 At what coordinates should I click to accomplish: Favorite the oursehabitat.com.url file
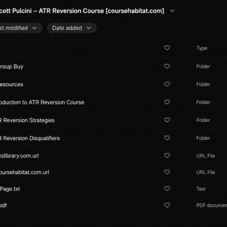tap(167, 172)
